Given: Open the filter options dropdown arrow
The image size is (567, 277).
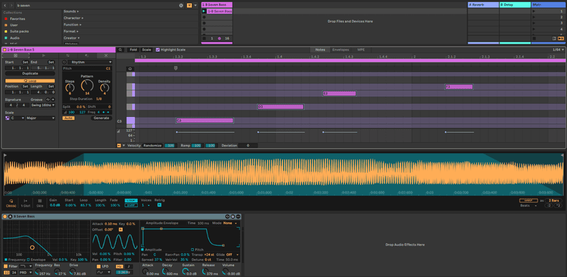Looking at the screenshot, I should 196,5.
